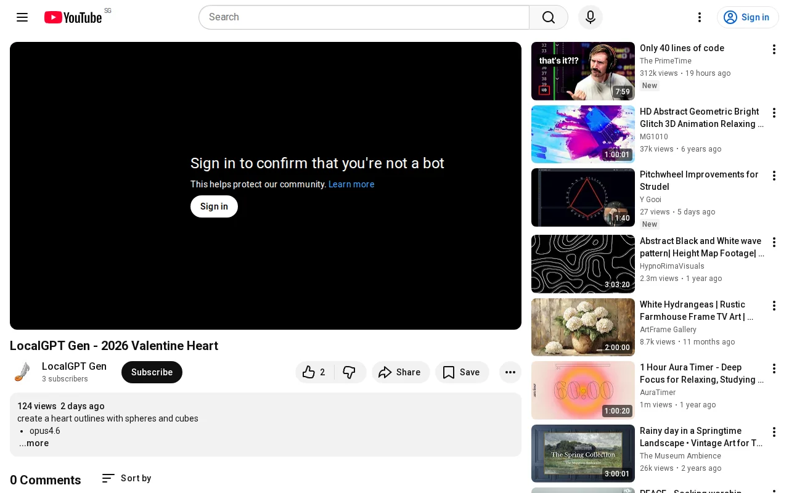Start voice search with microphone icon
This screenshot has height=493, width=789.
591,17
